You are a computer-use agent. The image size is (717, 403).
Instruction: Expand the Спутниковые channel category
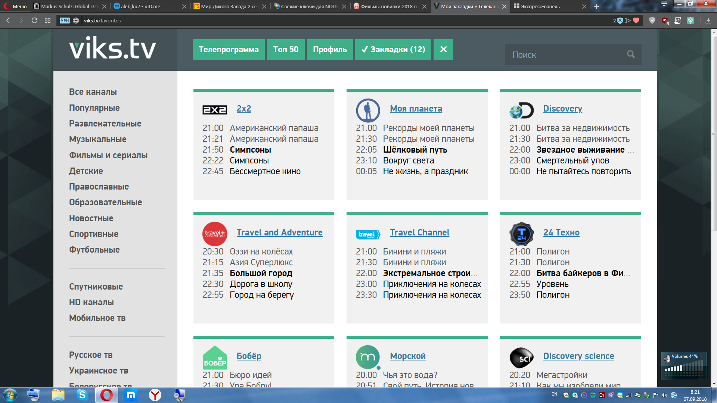tap(96, 287)
